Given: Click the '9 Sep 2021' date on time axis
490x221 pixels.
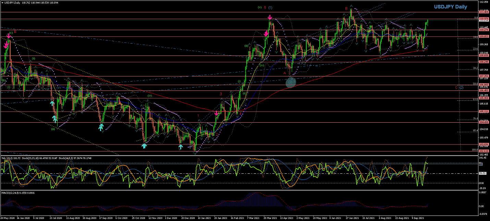Looking at the screenshot, I should point(418,218).
